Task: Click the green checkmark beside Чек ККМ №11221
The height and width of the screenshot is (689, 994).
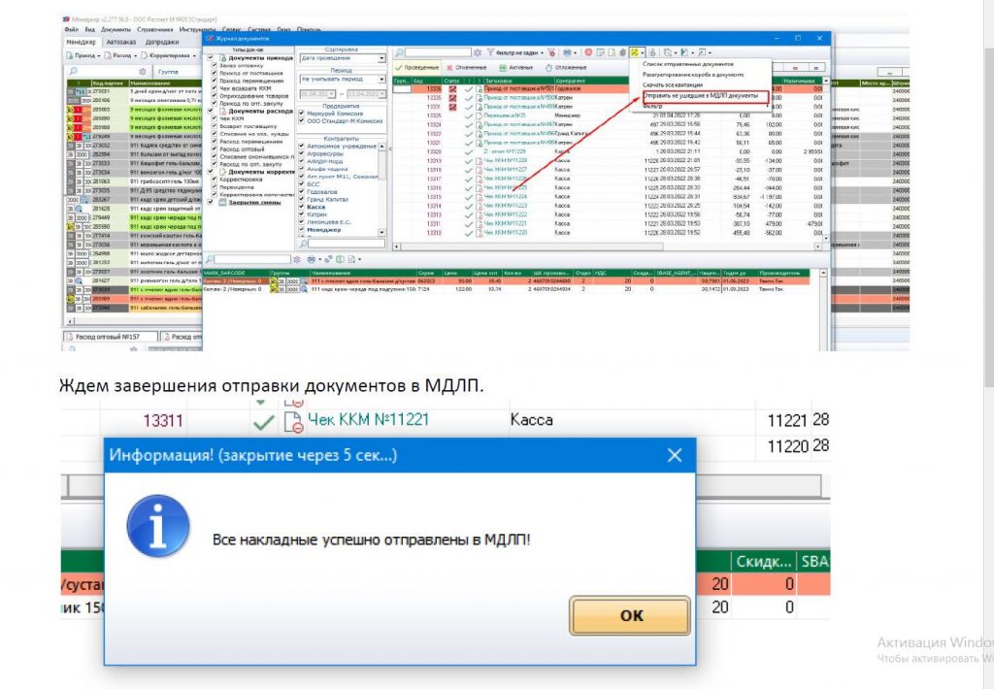Action: pos(262,420)
